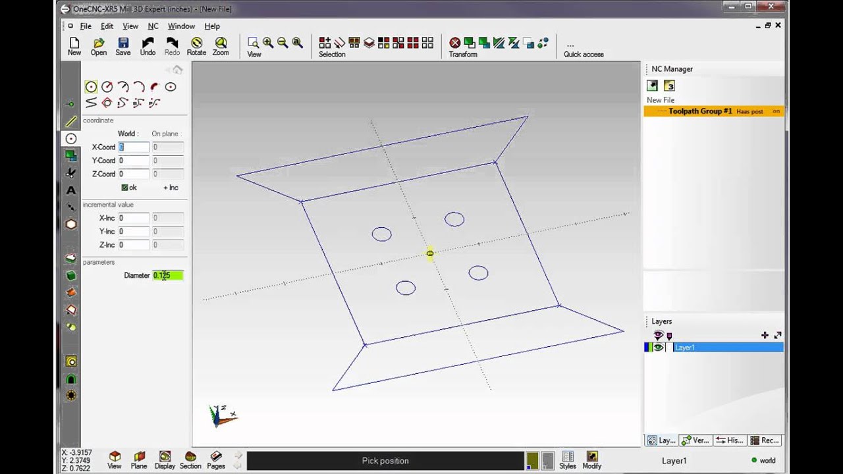This screenshot has width=843, height=474.
Task: Open the NC menu
Action: pos(153,26)
